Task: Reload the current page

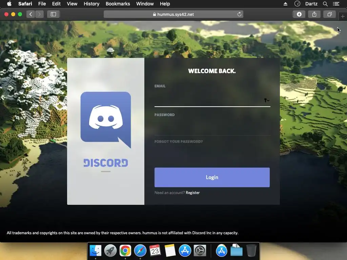Action: tap(239, 14)
